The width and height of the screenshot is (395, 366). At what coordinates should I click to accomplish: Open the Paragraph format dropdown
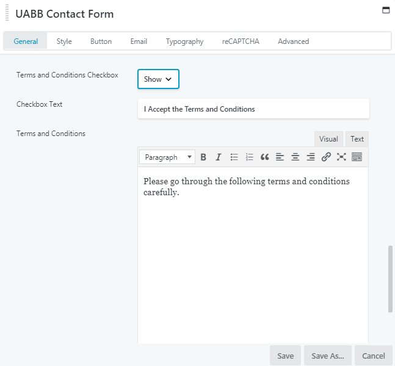167,157
